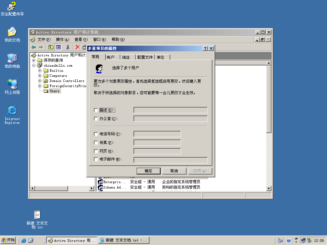Expand the Domain Controllers tree node
The width and height of the screenshot is (327, 245).
tap(40, 81)
